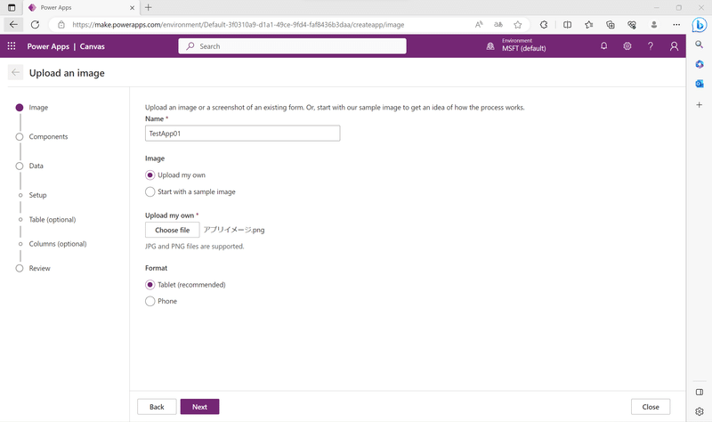Open browser essentials heart icon
The width and height of the screenshot is (712, 422).
[632, 25]
